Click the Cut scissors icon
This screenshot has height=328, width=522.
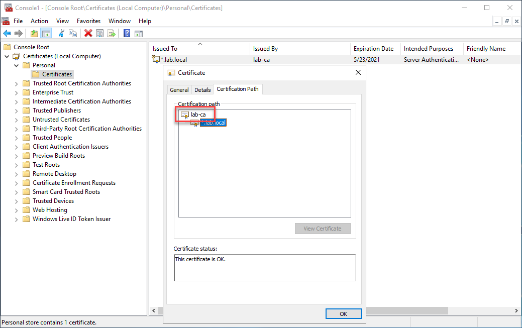coord(61,34)
